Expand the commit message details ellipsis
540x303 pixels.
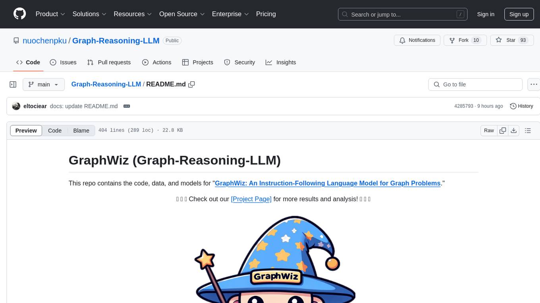pyautogui.click(x=127, y=106)
